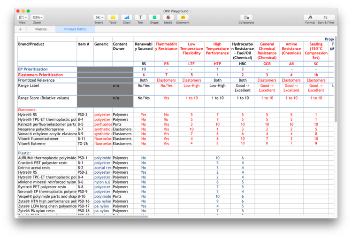352x239 pixels.
Task: Select the Viton Extreme cell
Action: tap(47, 144)
